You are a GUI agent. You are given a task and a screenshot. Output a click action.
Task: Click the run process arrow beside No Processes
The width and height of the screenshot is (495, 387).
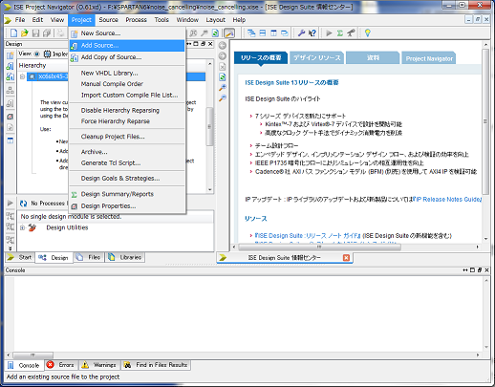[x=11, y=203]
